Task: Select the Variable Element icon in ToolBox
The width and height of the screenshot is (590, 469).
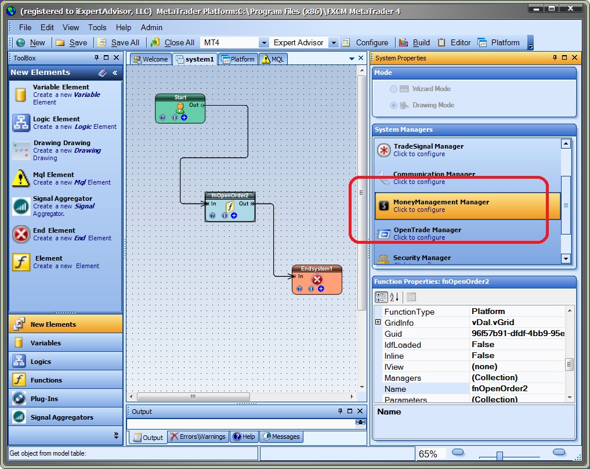Action: click(x=21, y=95)
